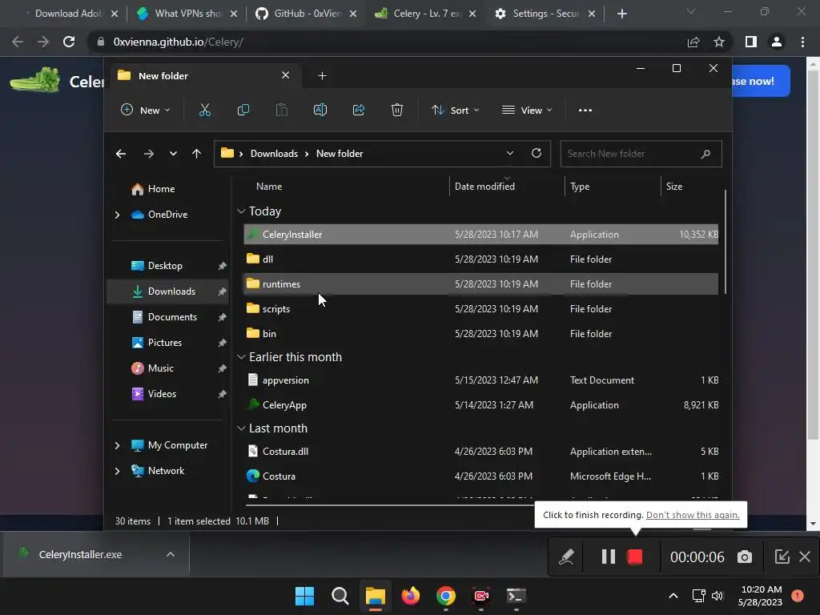Go back with Explorer's back arrow
Image resolution: width=820 pixels, height=615 pixels.
tap(121, 154)
